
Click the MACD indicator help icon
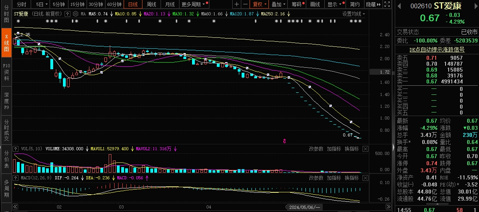[x=16, y=178]
